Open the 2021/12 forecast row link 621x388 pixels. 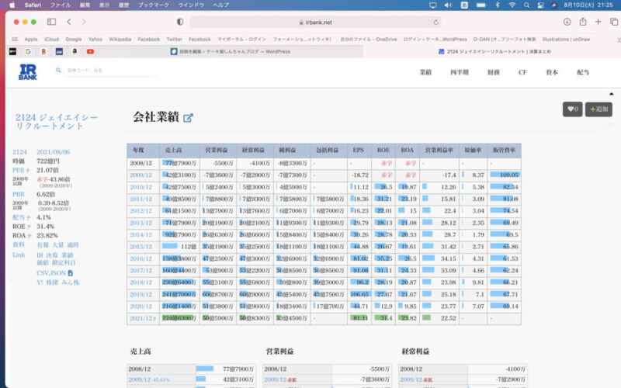pyautogui.click(x=143, y=318)
